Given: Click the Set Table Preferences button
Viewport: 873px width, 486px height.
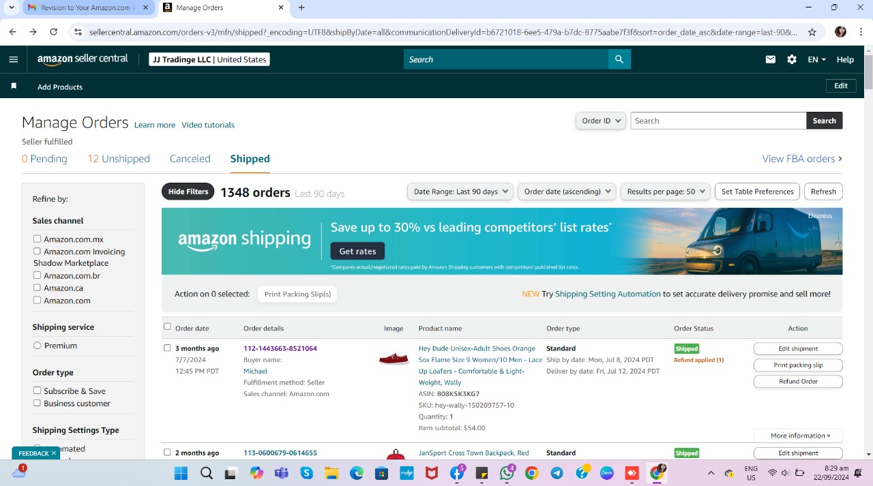Looking at the screenshot, I should 758,192.
